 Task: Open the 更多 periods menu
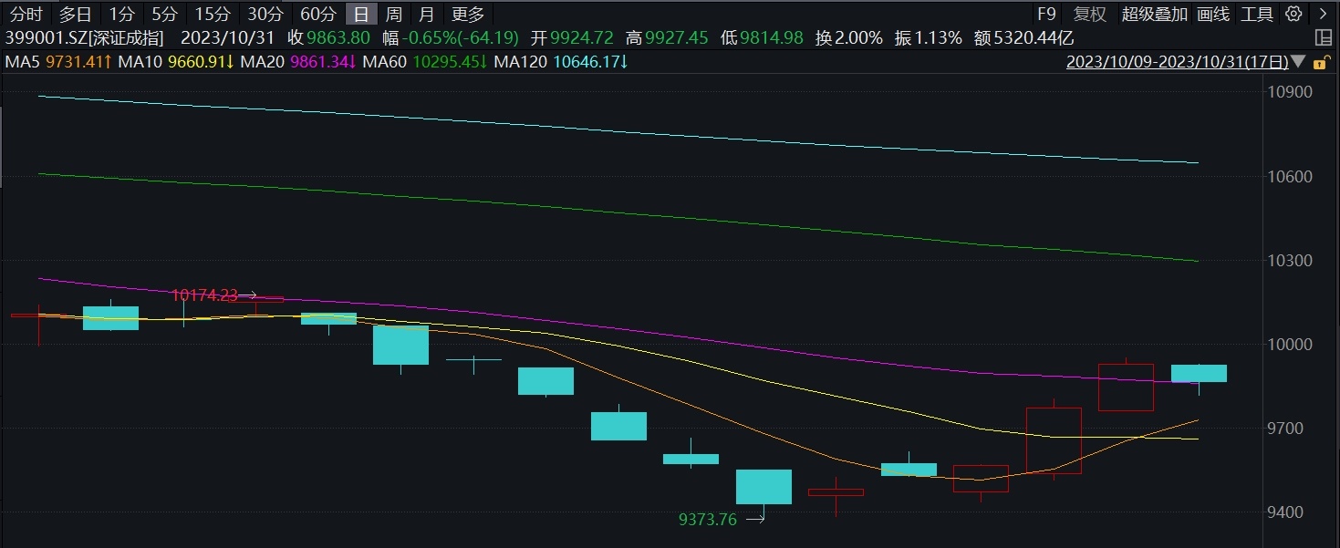[x=468, y=14]
